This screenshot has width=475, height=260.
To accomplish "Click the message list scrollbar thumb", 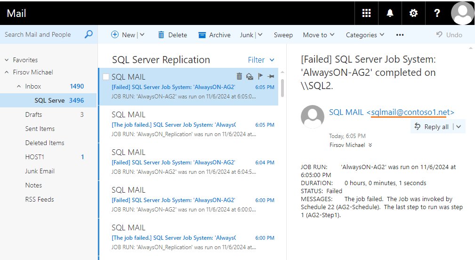I will (282, 88).
